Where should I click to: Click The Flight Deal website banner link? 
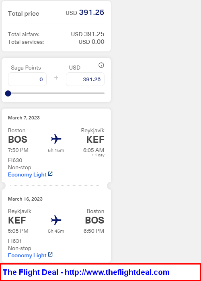(86, 273)
